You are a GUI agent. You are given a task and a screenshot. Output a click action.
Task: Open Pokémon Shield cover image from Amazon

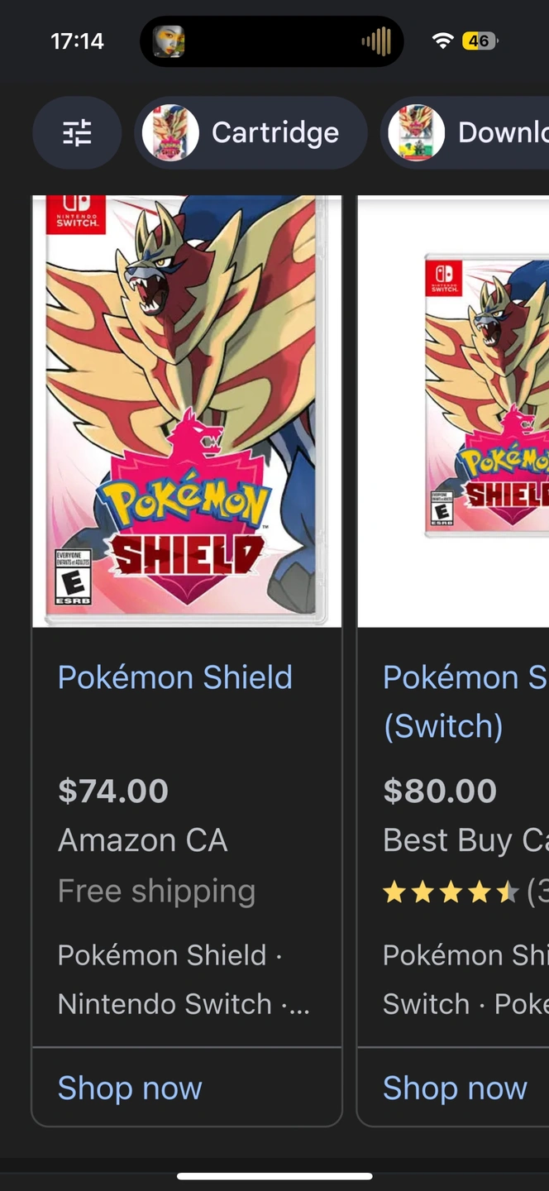coord(187,411)
